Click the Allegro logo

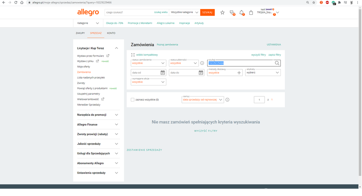pyautogui.click(x=88, y=12)
